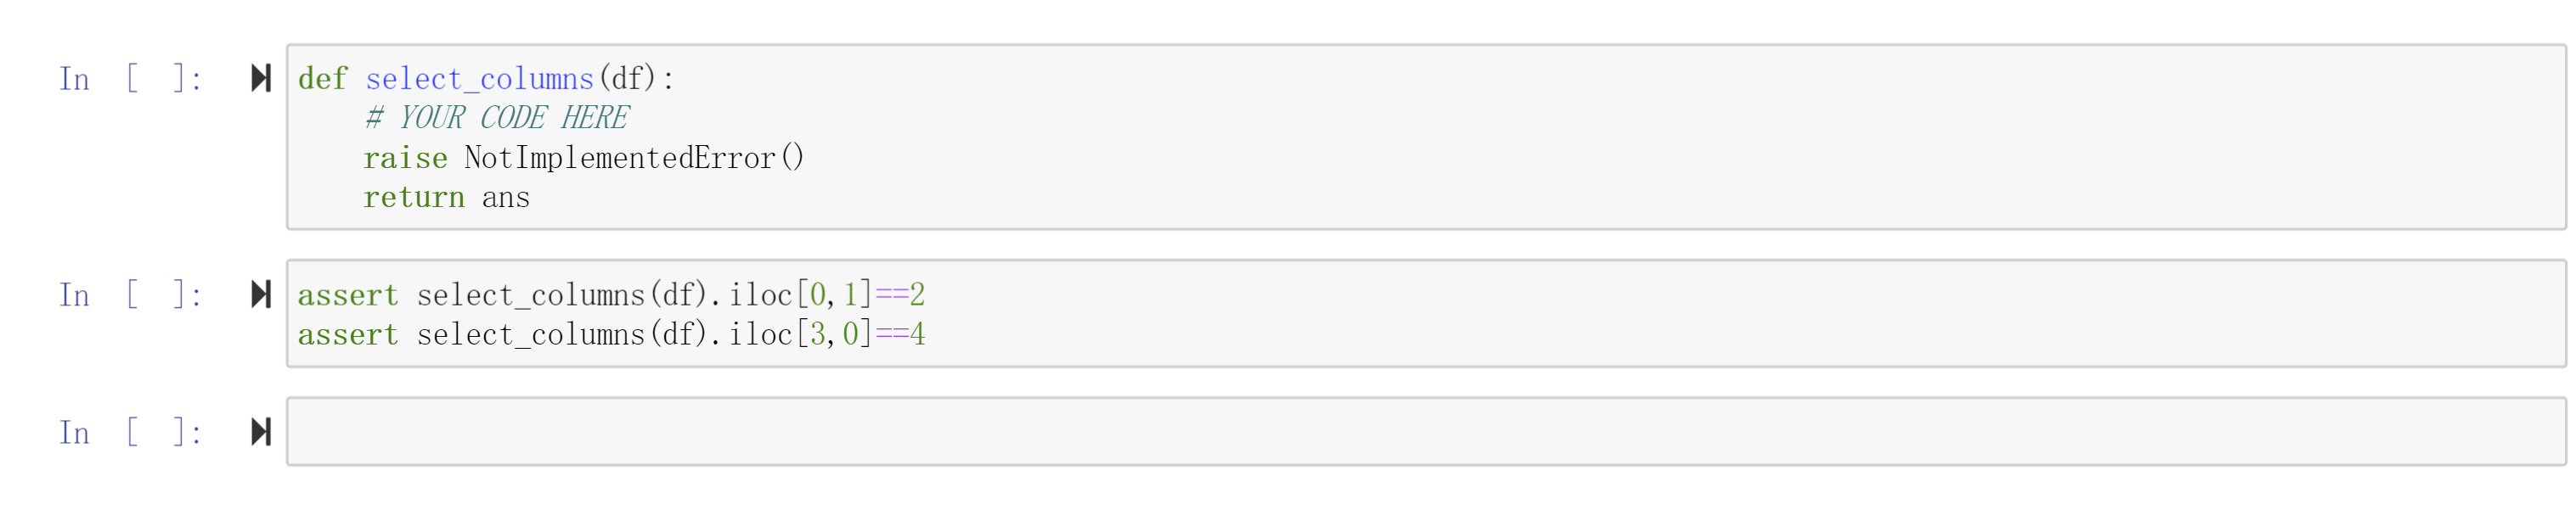The image size is (2576, 521).
Task: Click the second assert statement
Action: [610, 334]
